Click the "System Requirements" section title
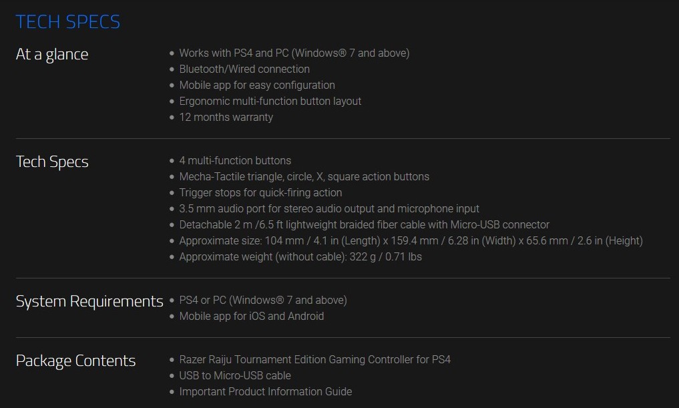The height and width of the screenshot is (408, 679). (89, 301)
